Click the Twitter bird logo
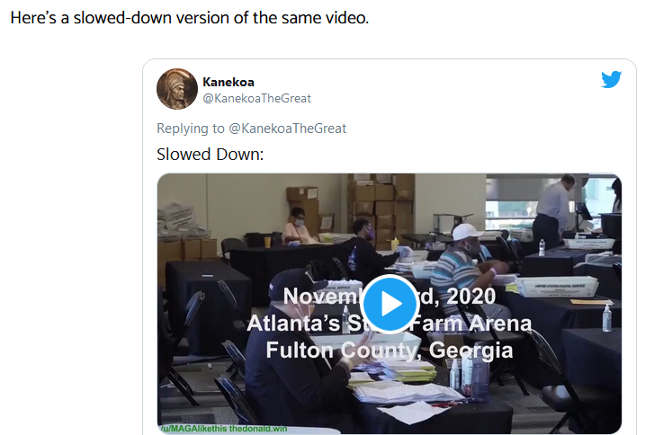This screenshot has width=672, height=435. point(611,79)
